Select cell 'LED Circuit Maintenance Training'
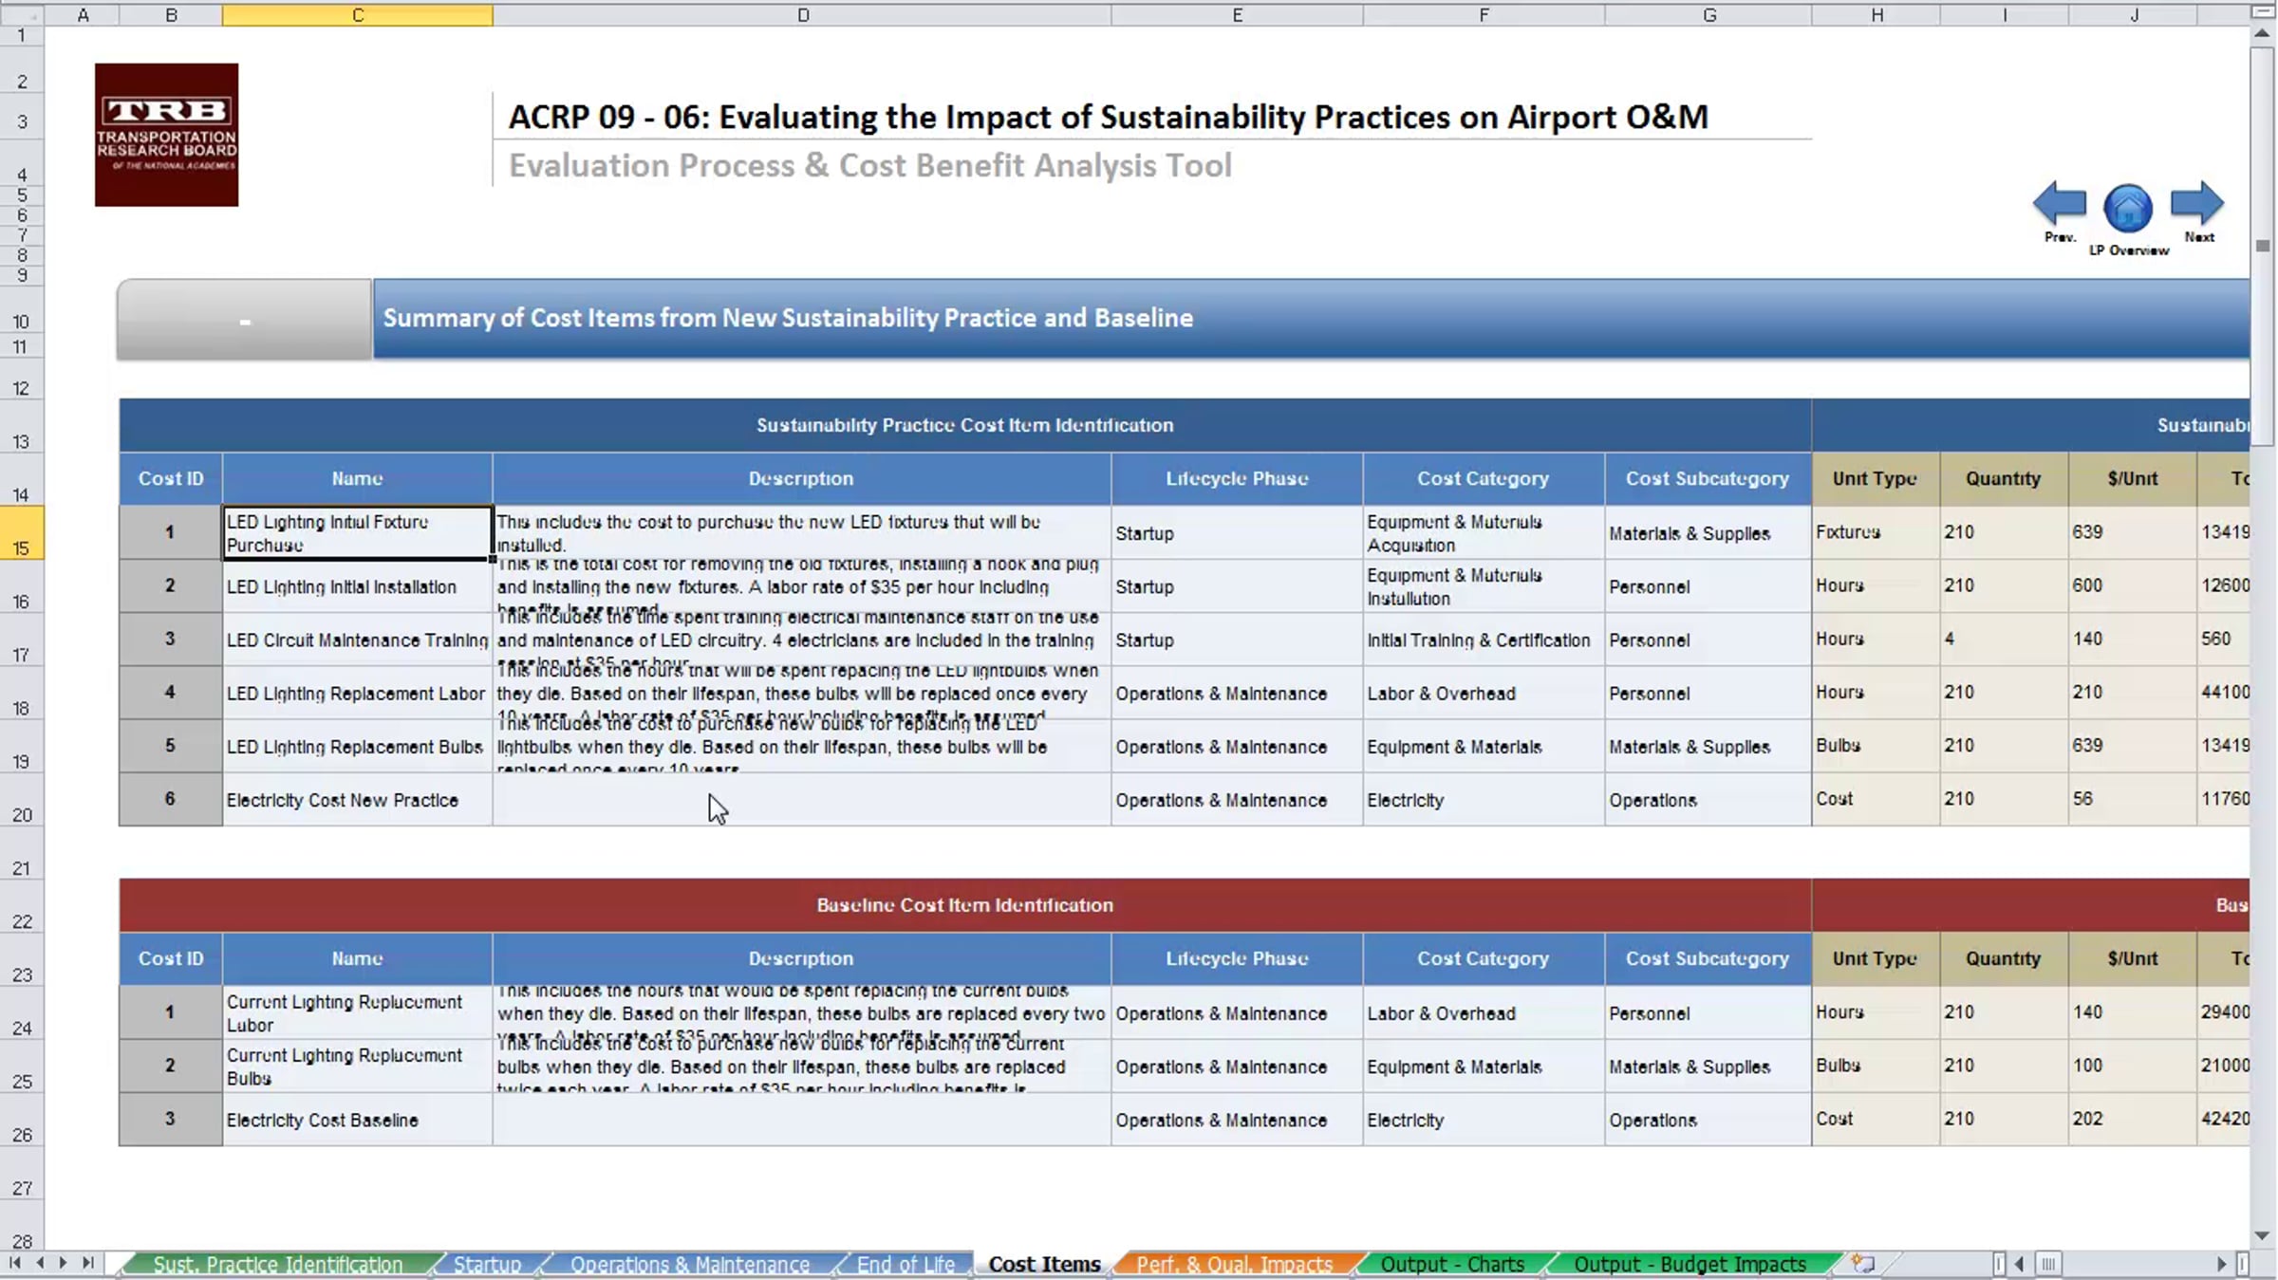Image resolution: width=2278 pixels, height=1280 pixels. [x=357, y=640]
